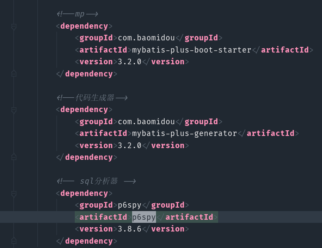Click 'mybatis-plus-boot-starter' artifact name
This screenshot has height=248, width=322.
192,50
